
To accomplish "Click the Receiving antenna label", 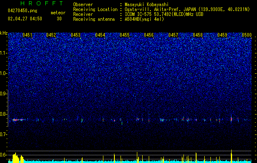I will pyautogui.click(x=94, y=19).
